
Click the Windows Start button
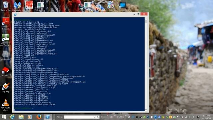[4, 117]
